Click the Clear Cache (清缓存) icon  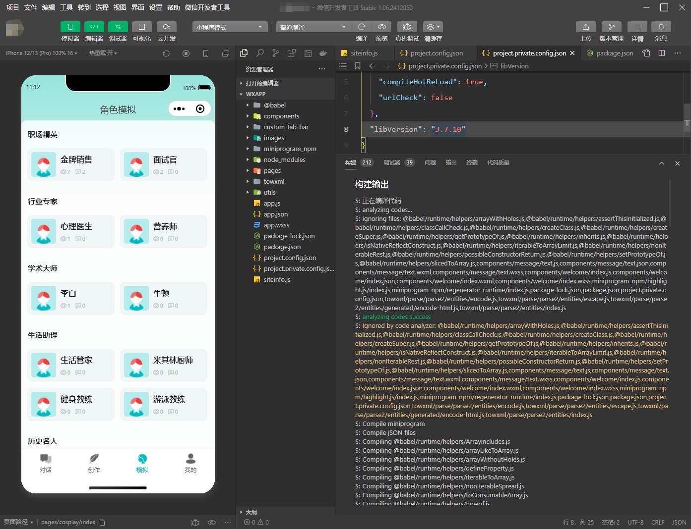pos(433,27)
